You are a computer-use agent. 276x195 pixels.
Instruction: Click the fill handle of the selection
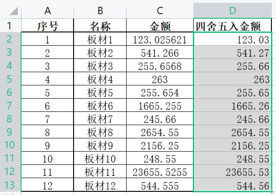click(x=272, y=191)
